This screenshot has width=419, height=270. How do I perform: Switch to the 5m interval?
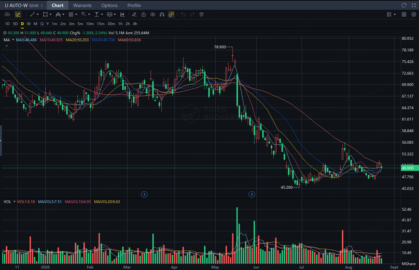coord(80,24)
